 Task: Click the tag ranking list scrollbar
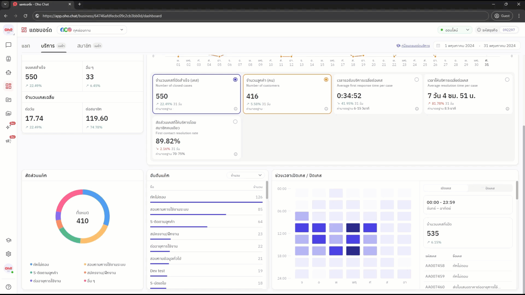click(x=267, y=190)
